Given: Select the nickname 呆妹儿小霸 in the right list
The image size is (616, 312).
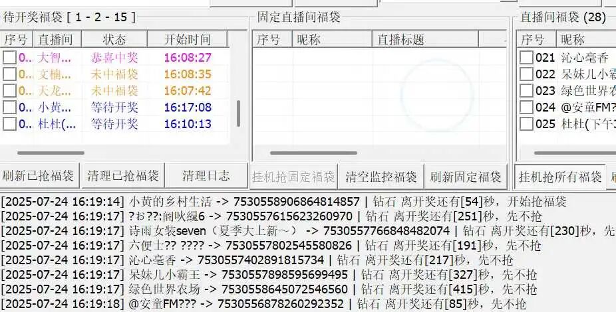Looking at the screenshot, I should point(589,74).
